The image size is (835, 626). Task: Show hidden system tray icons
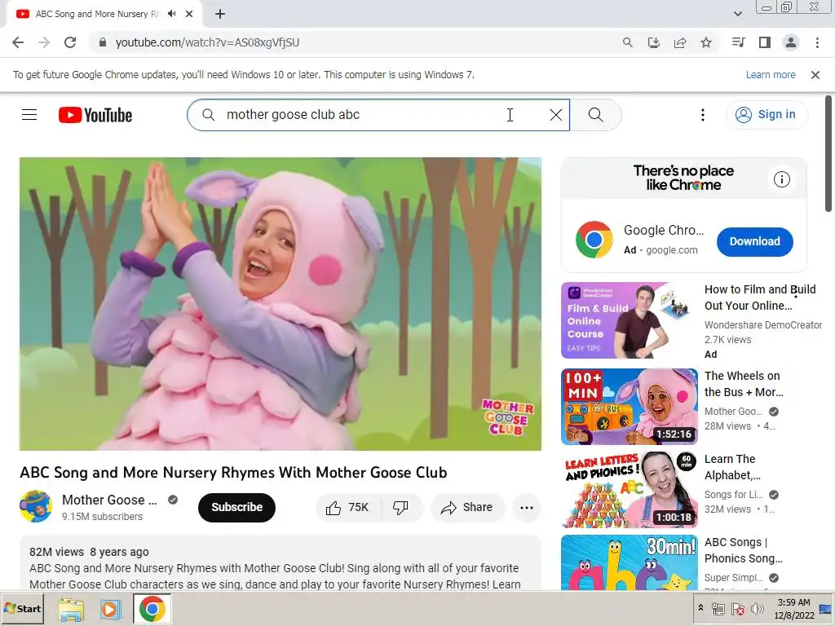700,608
